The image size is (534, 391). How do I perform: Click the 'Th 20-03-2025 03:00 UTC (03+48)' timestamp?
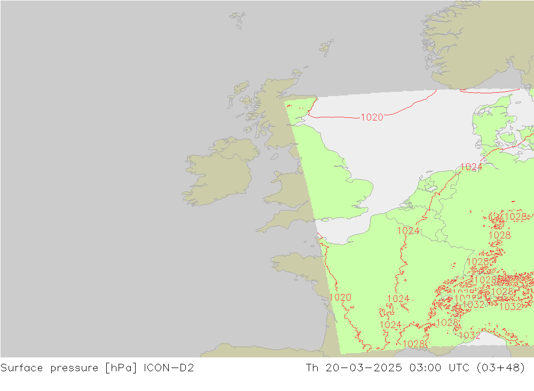click(x=415, y=368)
